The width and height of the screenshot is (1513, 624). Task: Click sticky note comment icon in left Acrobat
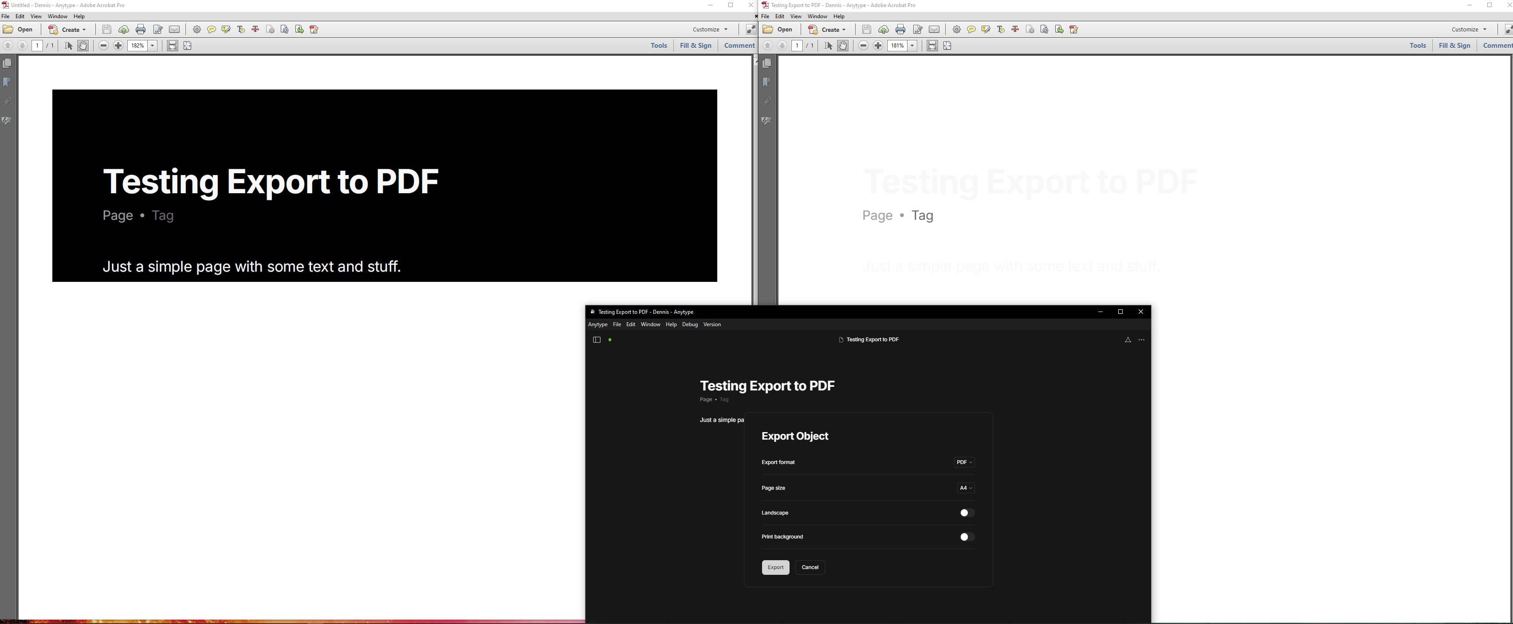point(212,29)
